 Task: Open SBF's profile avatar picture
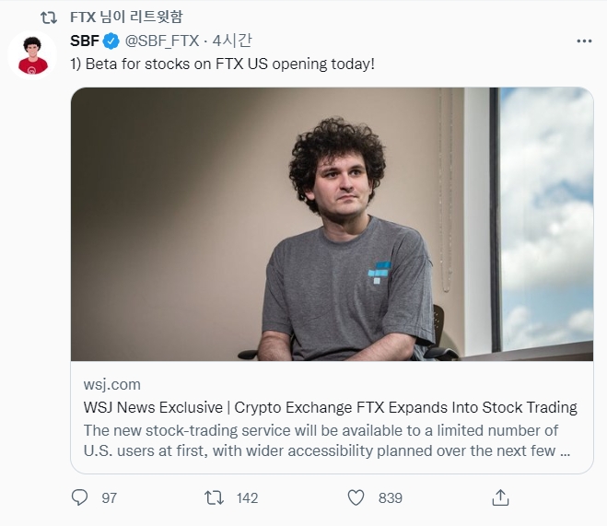pos(32,55)
